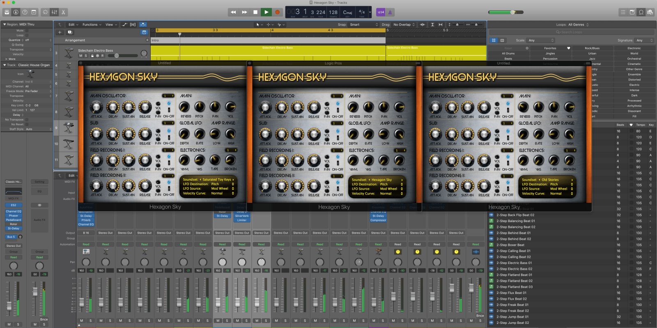The height and width of the screenshot is (328, 657).
Task: Click the Fast Forward transport button
Action: [x=244, y=12]
